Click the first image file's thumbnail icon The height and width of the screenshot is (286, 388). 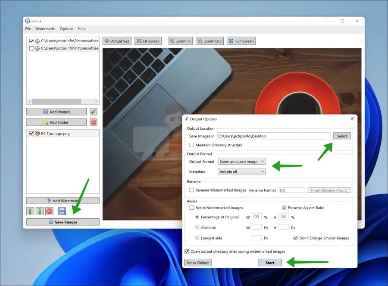[38, 41]
